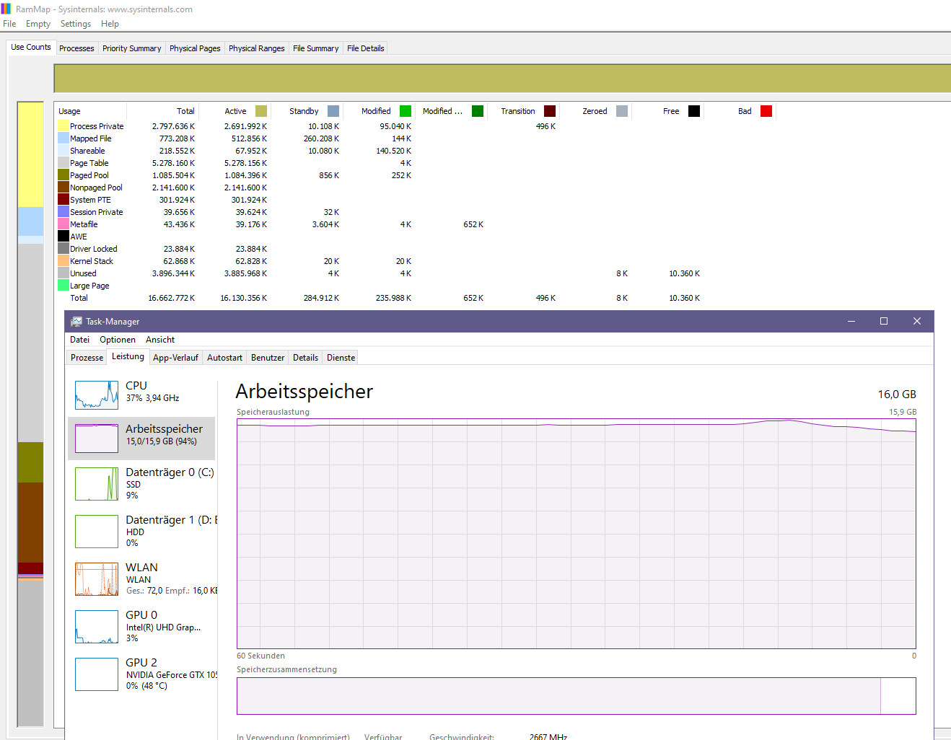Image resolution: width=951 pixels, height=740 pixels.
Task: Switch to the Details tab
Action: coord(305,358)
